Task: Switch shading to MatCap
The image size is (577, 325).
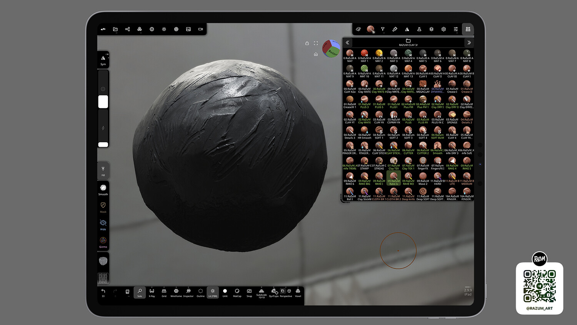Action: click(x=237, y=292)
